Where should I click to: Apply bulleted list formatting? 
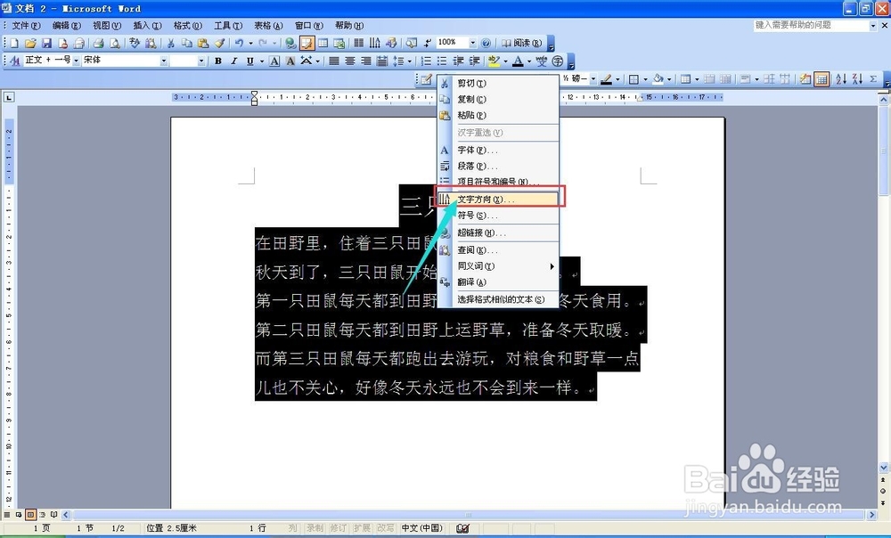442,61
